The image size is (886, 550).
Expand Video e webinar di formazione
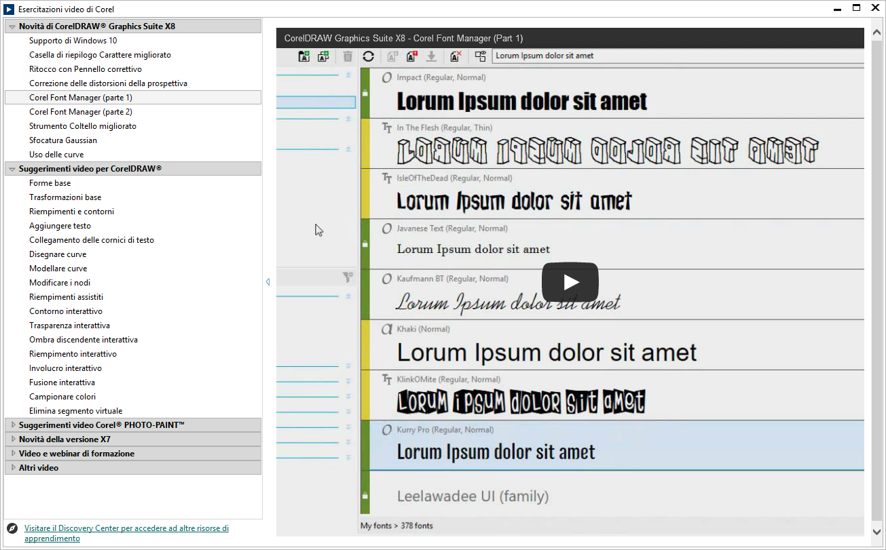[x=12, y=454]
